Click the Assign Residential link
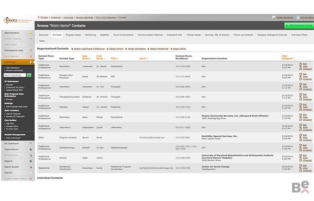The height and width of the screenshot is (201, 314). pyautogui.click(x=159, y=49)
